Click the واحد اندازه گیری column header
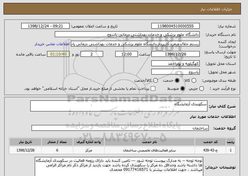248x176 pixels. (x=89, y=142)
